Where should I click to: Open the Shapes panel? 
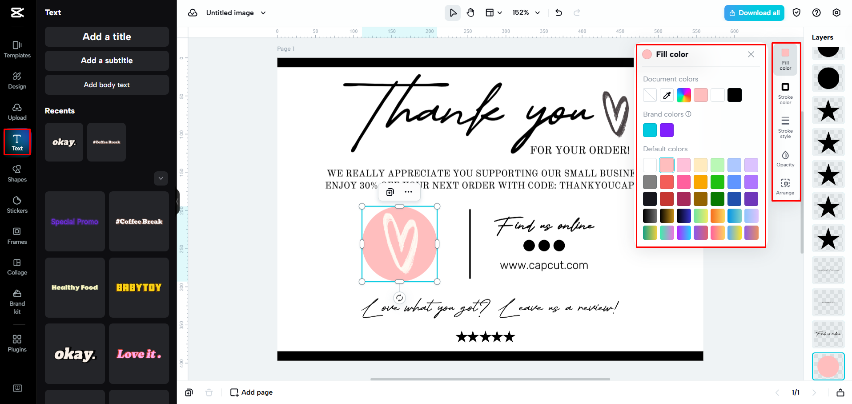coord(17,174)
